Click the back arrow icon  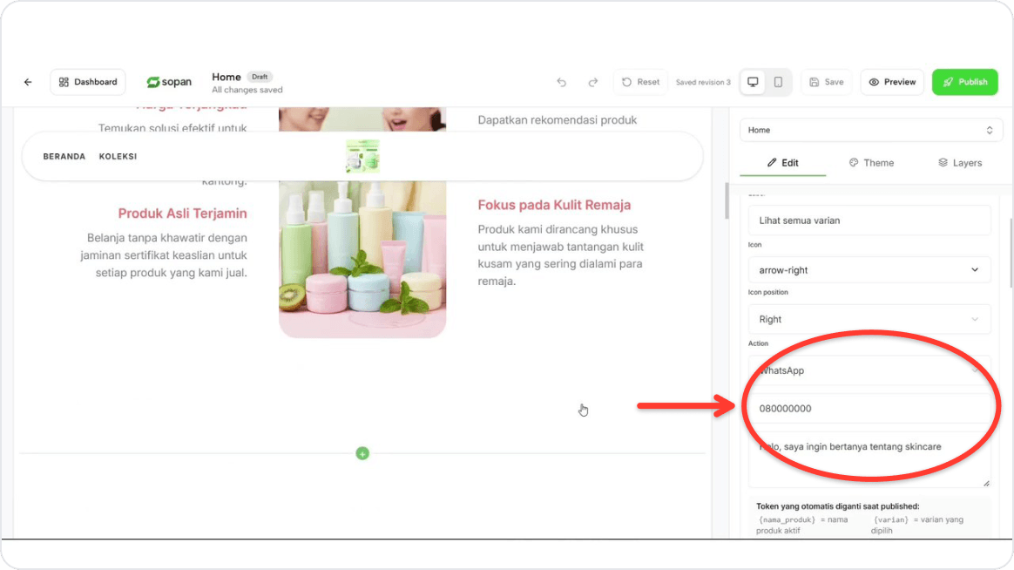click(28, 82)
